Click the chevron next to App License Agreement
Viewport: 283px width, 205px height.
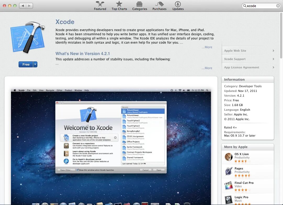pos(273,67)
